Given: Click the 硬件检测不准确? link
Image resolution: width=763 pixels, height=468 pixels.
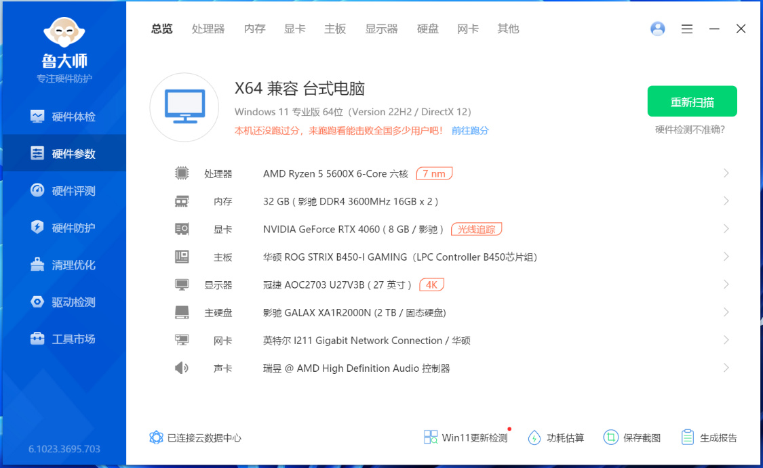Looking at the screenshot, I should [x=690, y=129].
